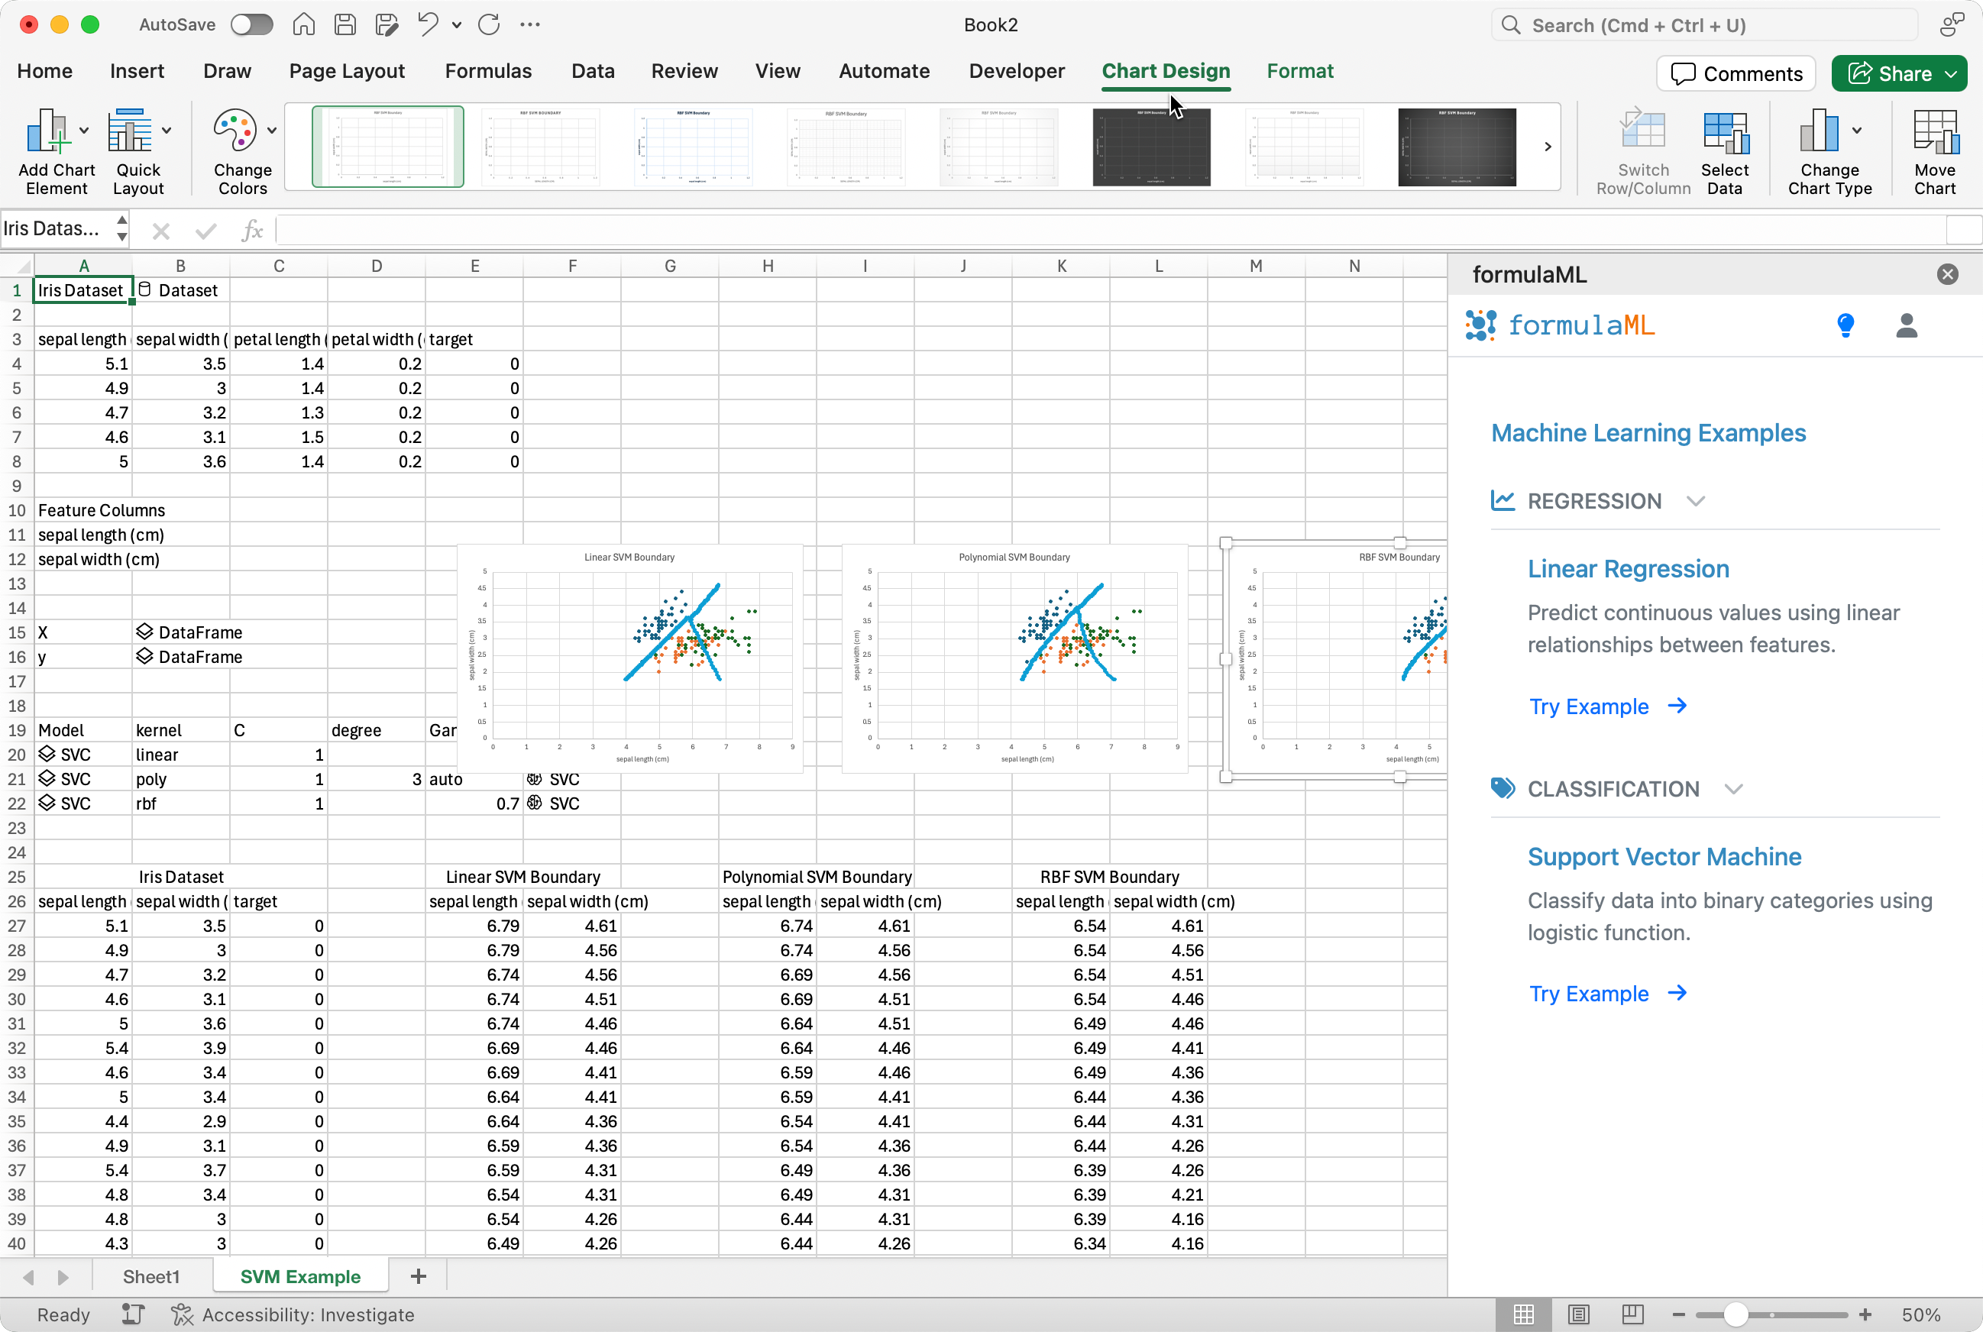Screen dimensions: 1983x1332
Task: Select the Linear SVM Boundary chart
Action: click(x=629, y=658)
